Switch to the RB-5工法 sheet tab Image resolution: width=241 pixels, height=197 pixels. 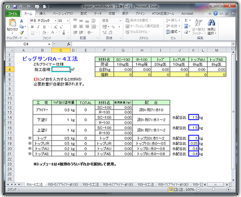click(x=91, y=185)
